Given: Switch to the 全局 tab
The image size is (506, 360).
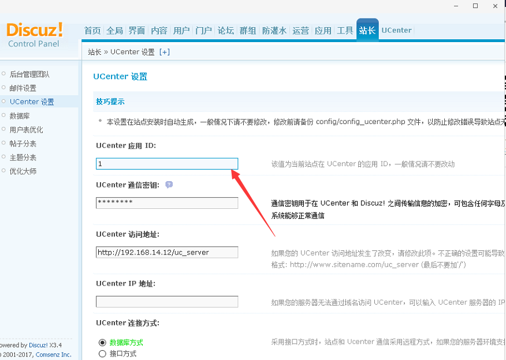Looking at the screenshot, I should pos(114,31).
